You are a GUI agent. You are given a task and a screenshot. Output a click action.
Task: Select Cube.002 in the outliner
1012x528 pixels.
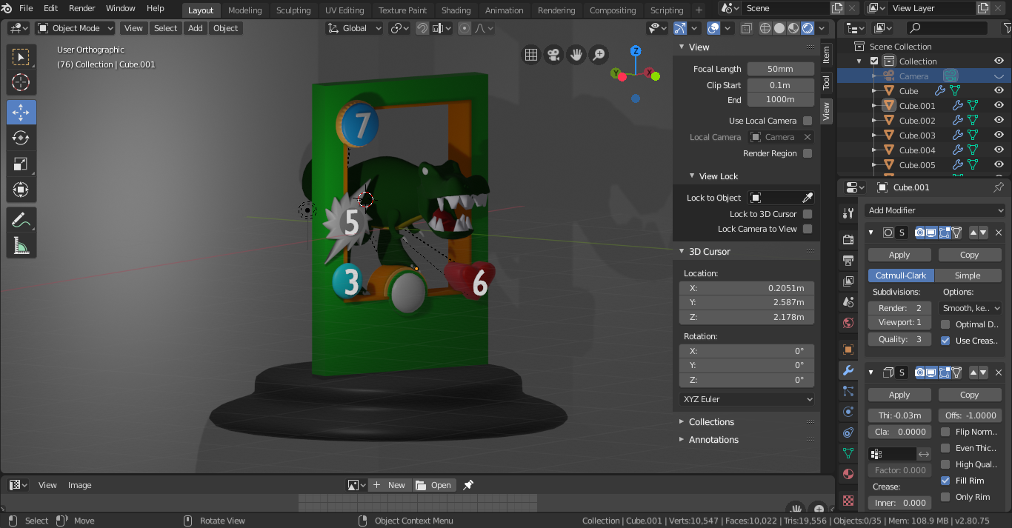coord(917,121)
